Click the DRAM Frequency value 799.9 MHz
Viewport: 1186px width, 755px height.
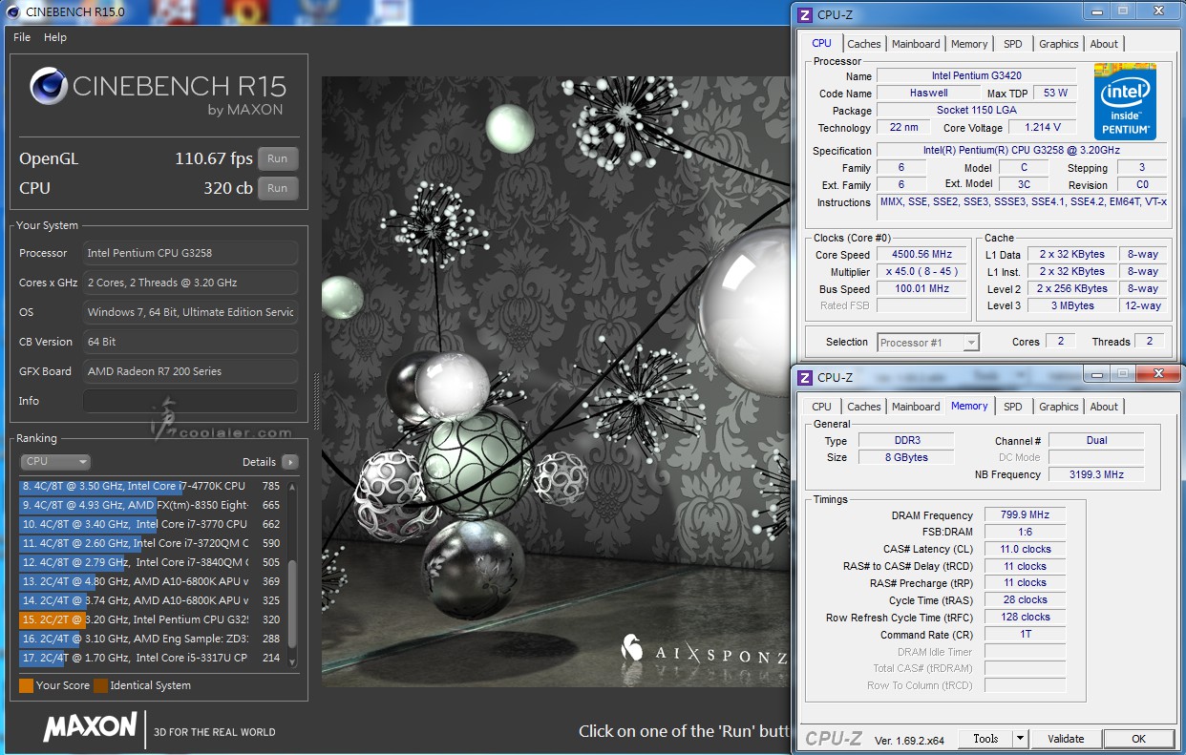pos(1025,515)
